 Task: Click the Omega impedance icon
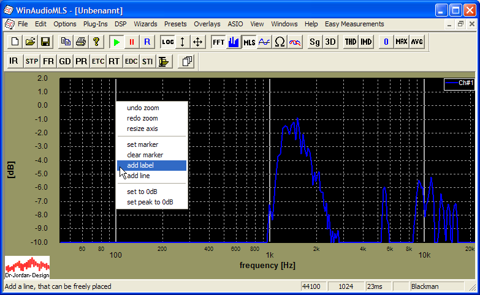280,42
